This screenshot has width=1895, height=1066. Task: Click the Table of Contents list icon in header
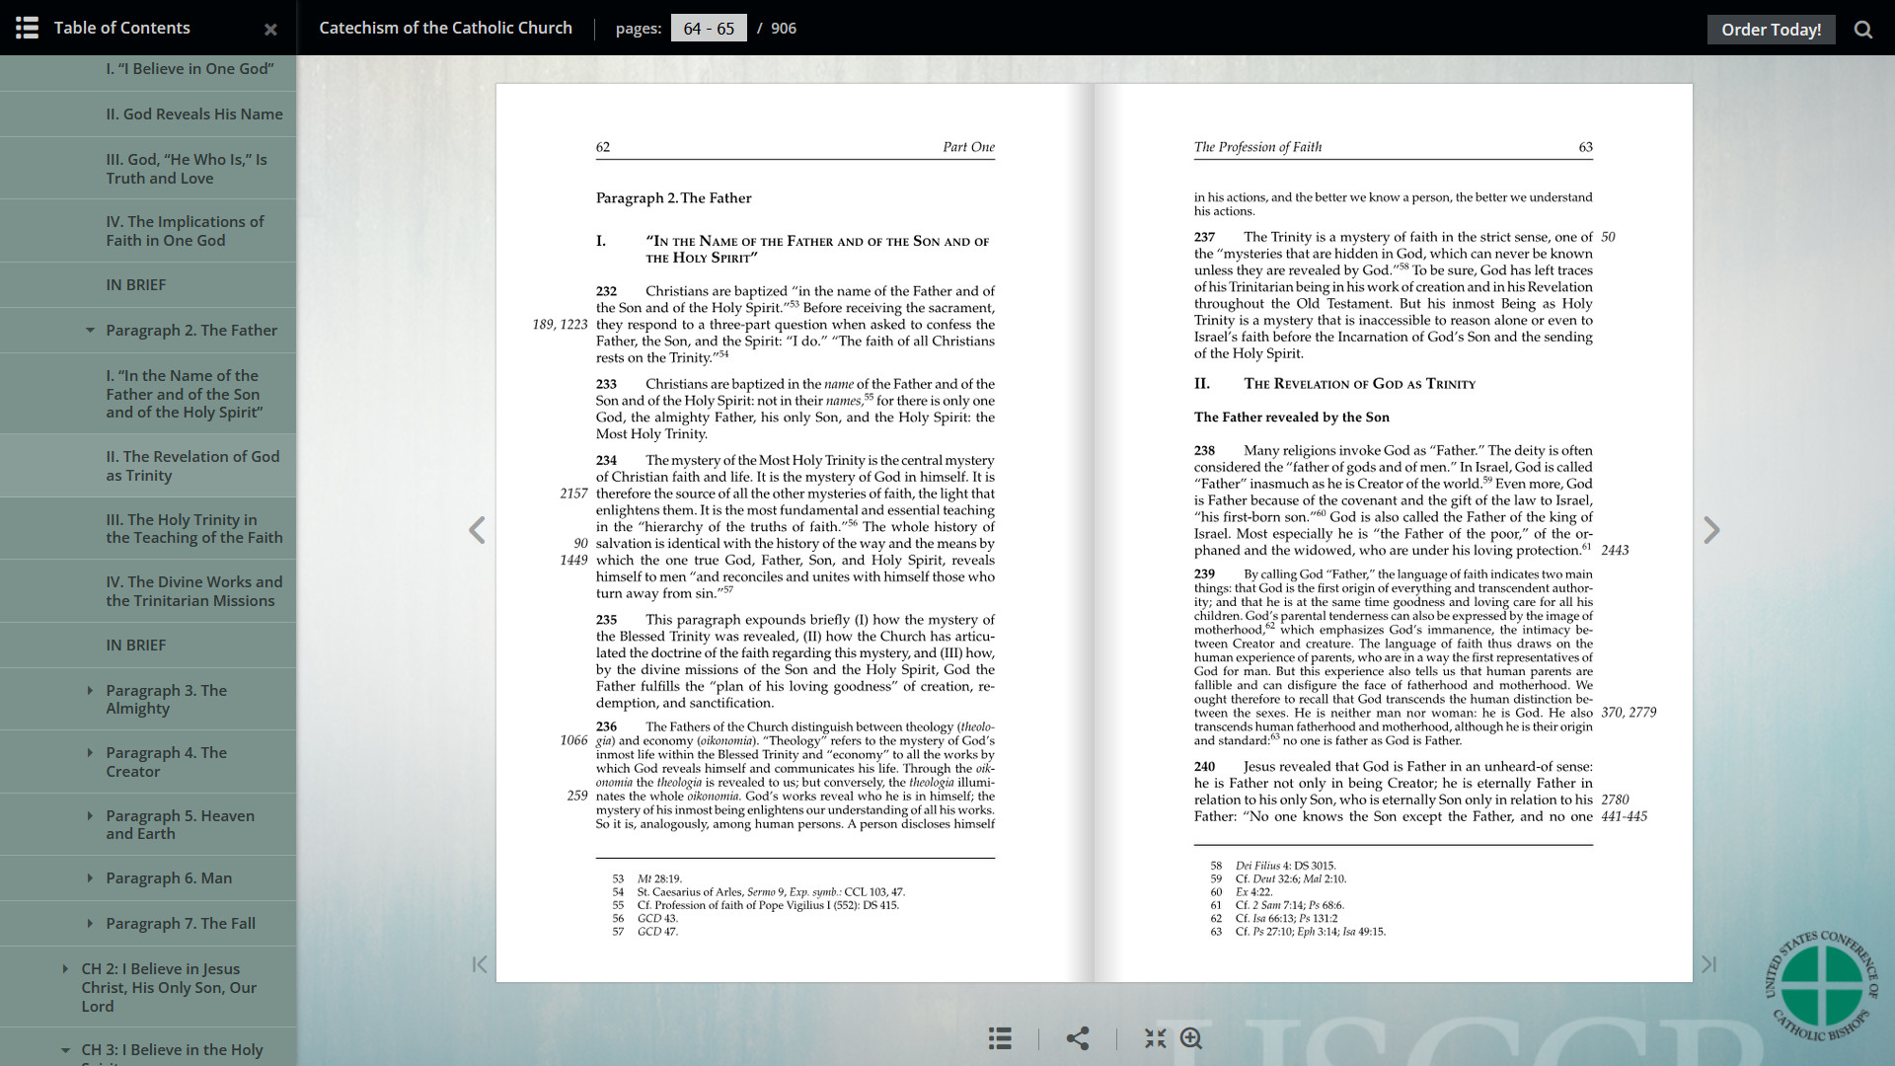tap(27, 28)
